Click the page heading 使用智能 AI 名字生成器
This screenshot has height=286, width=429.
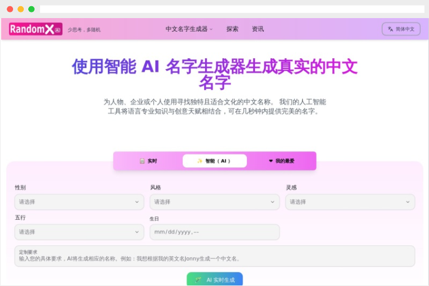point(215,74)
